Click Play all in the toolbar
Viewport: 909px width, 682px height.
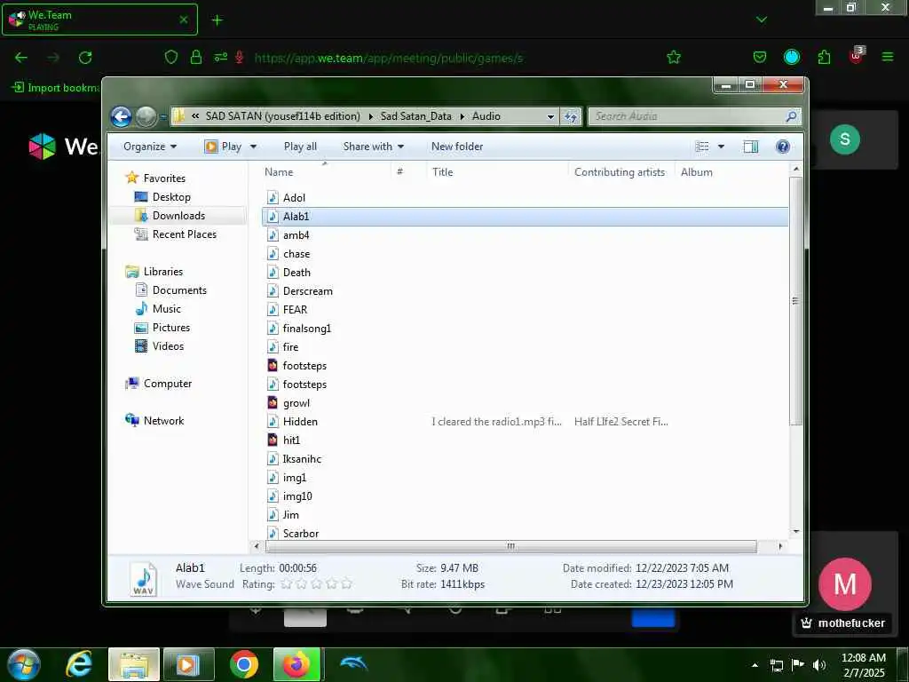click(300, 147)
